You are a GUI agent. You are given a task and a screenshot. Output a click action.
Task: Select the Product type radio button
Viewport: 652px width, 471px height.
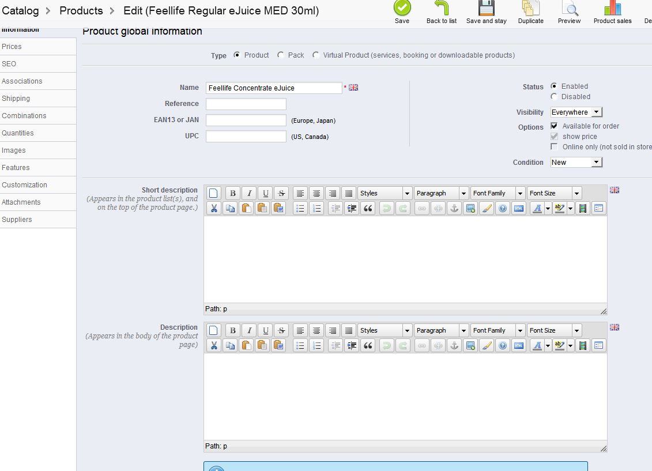(236, 55)
